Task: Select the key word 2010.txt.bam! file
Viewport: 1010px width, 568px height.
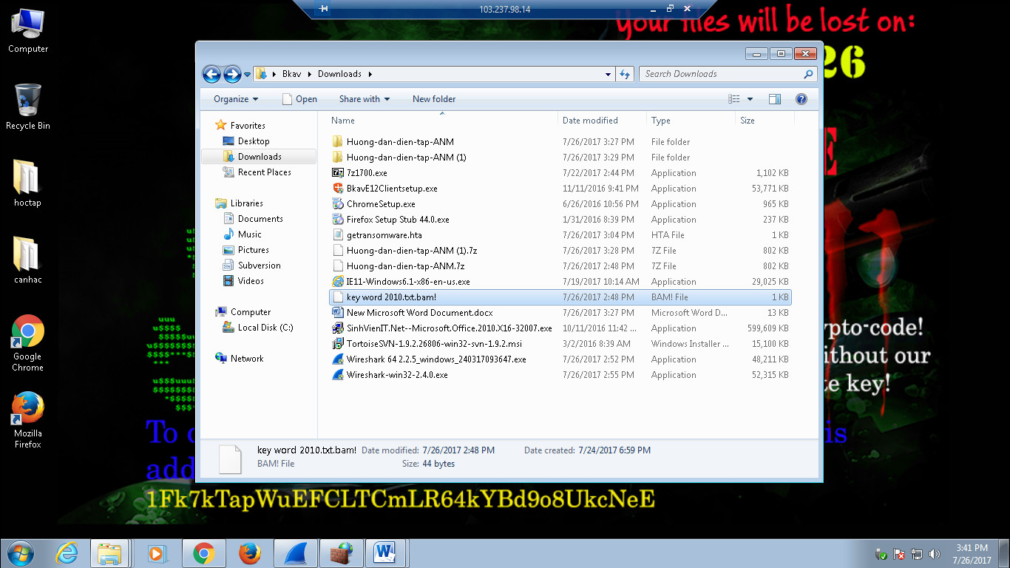Action: 560,297
